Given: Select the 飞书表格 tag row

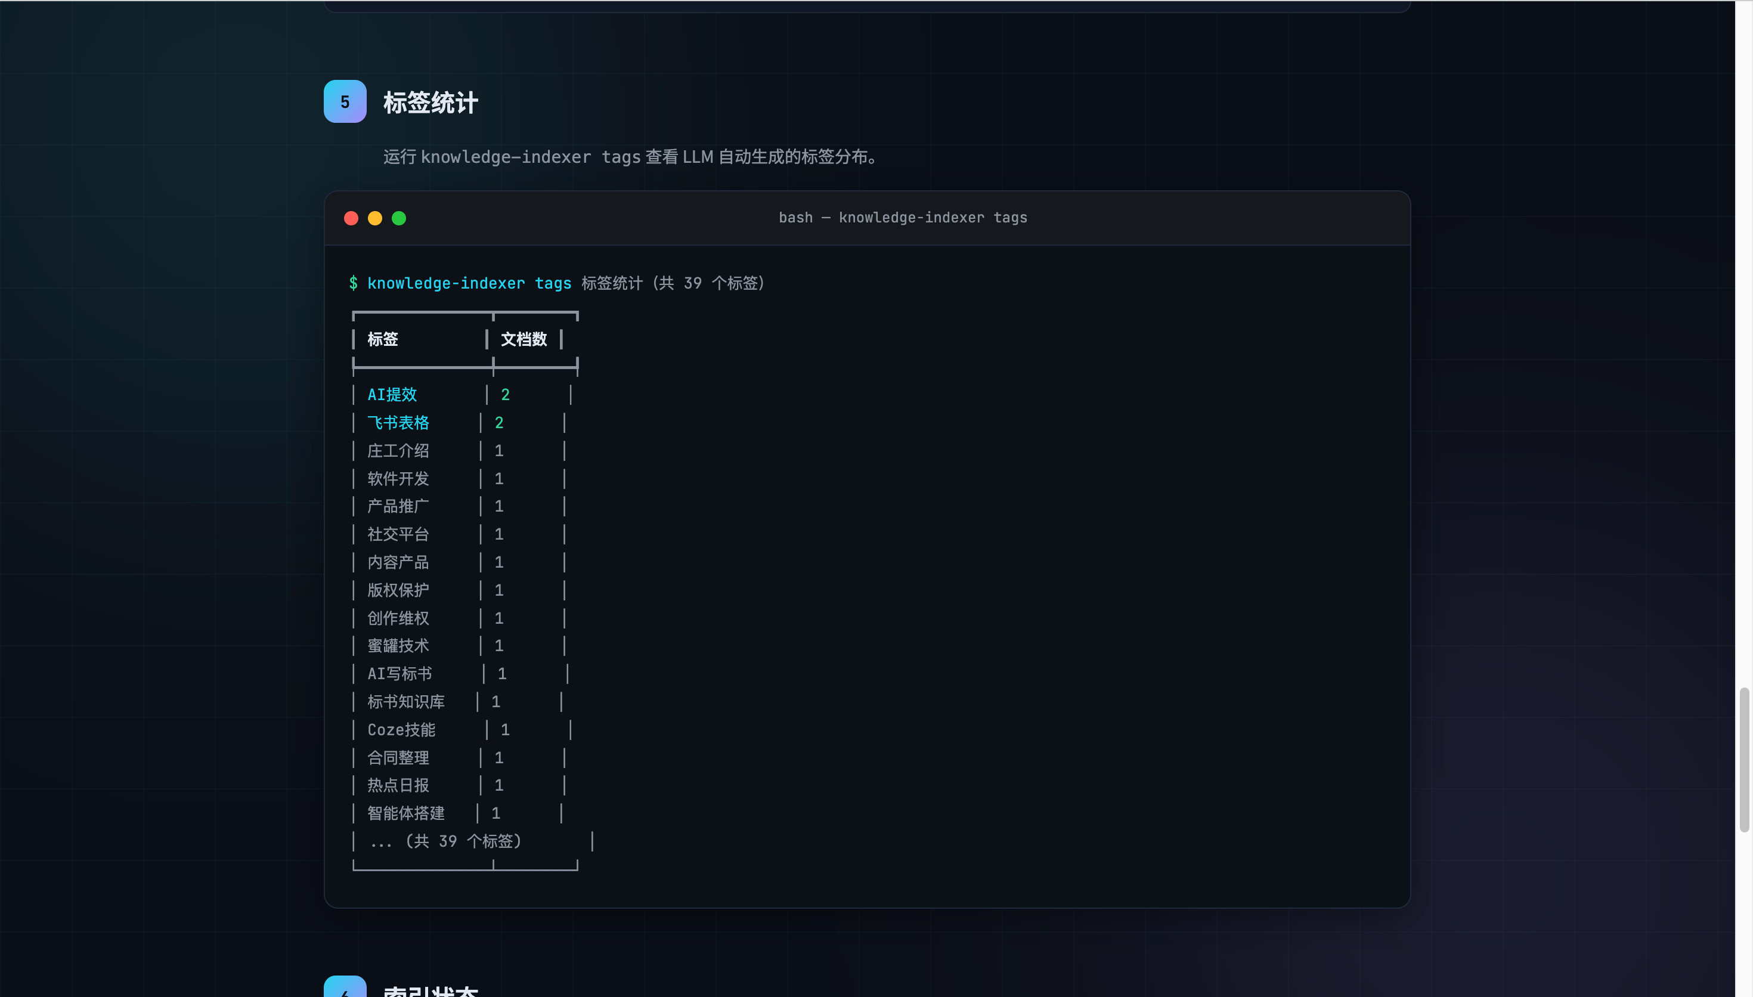Looking at the screenshot, I should 398,423.
